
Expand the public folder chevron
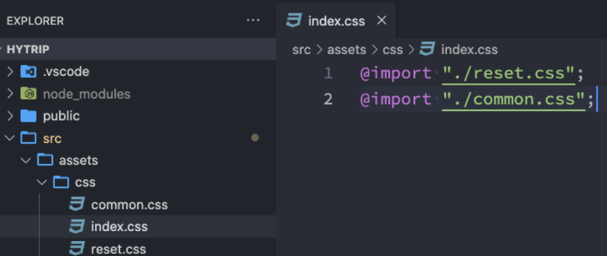pyautogui.click(x=10, y=116)
